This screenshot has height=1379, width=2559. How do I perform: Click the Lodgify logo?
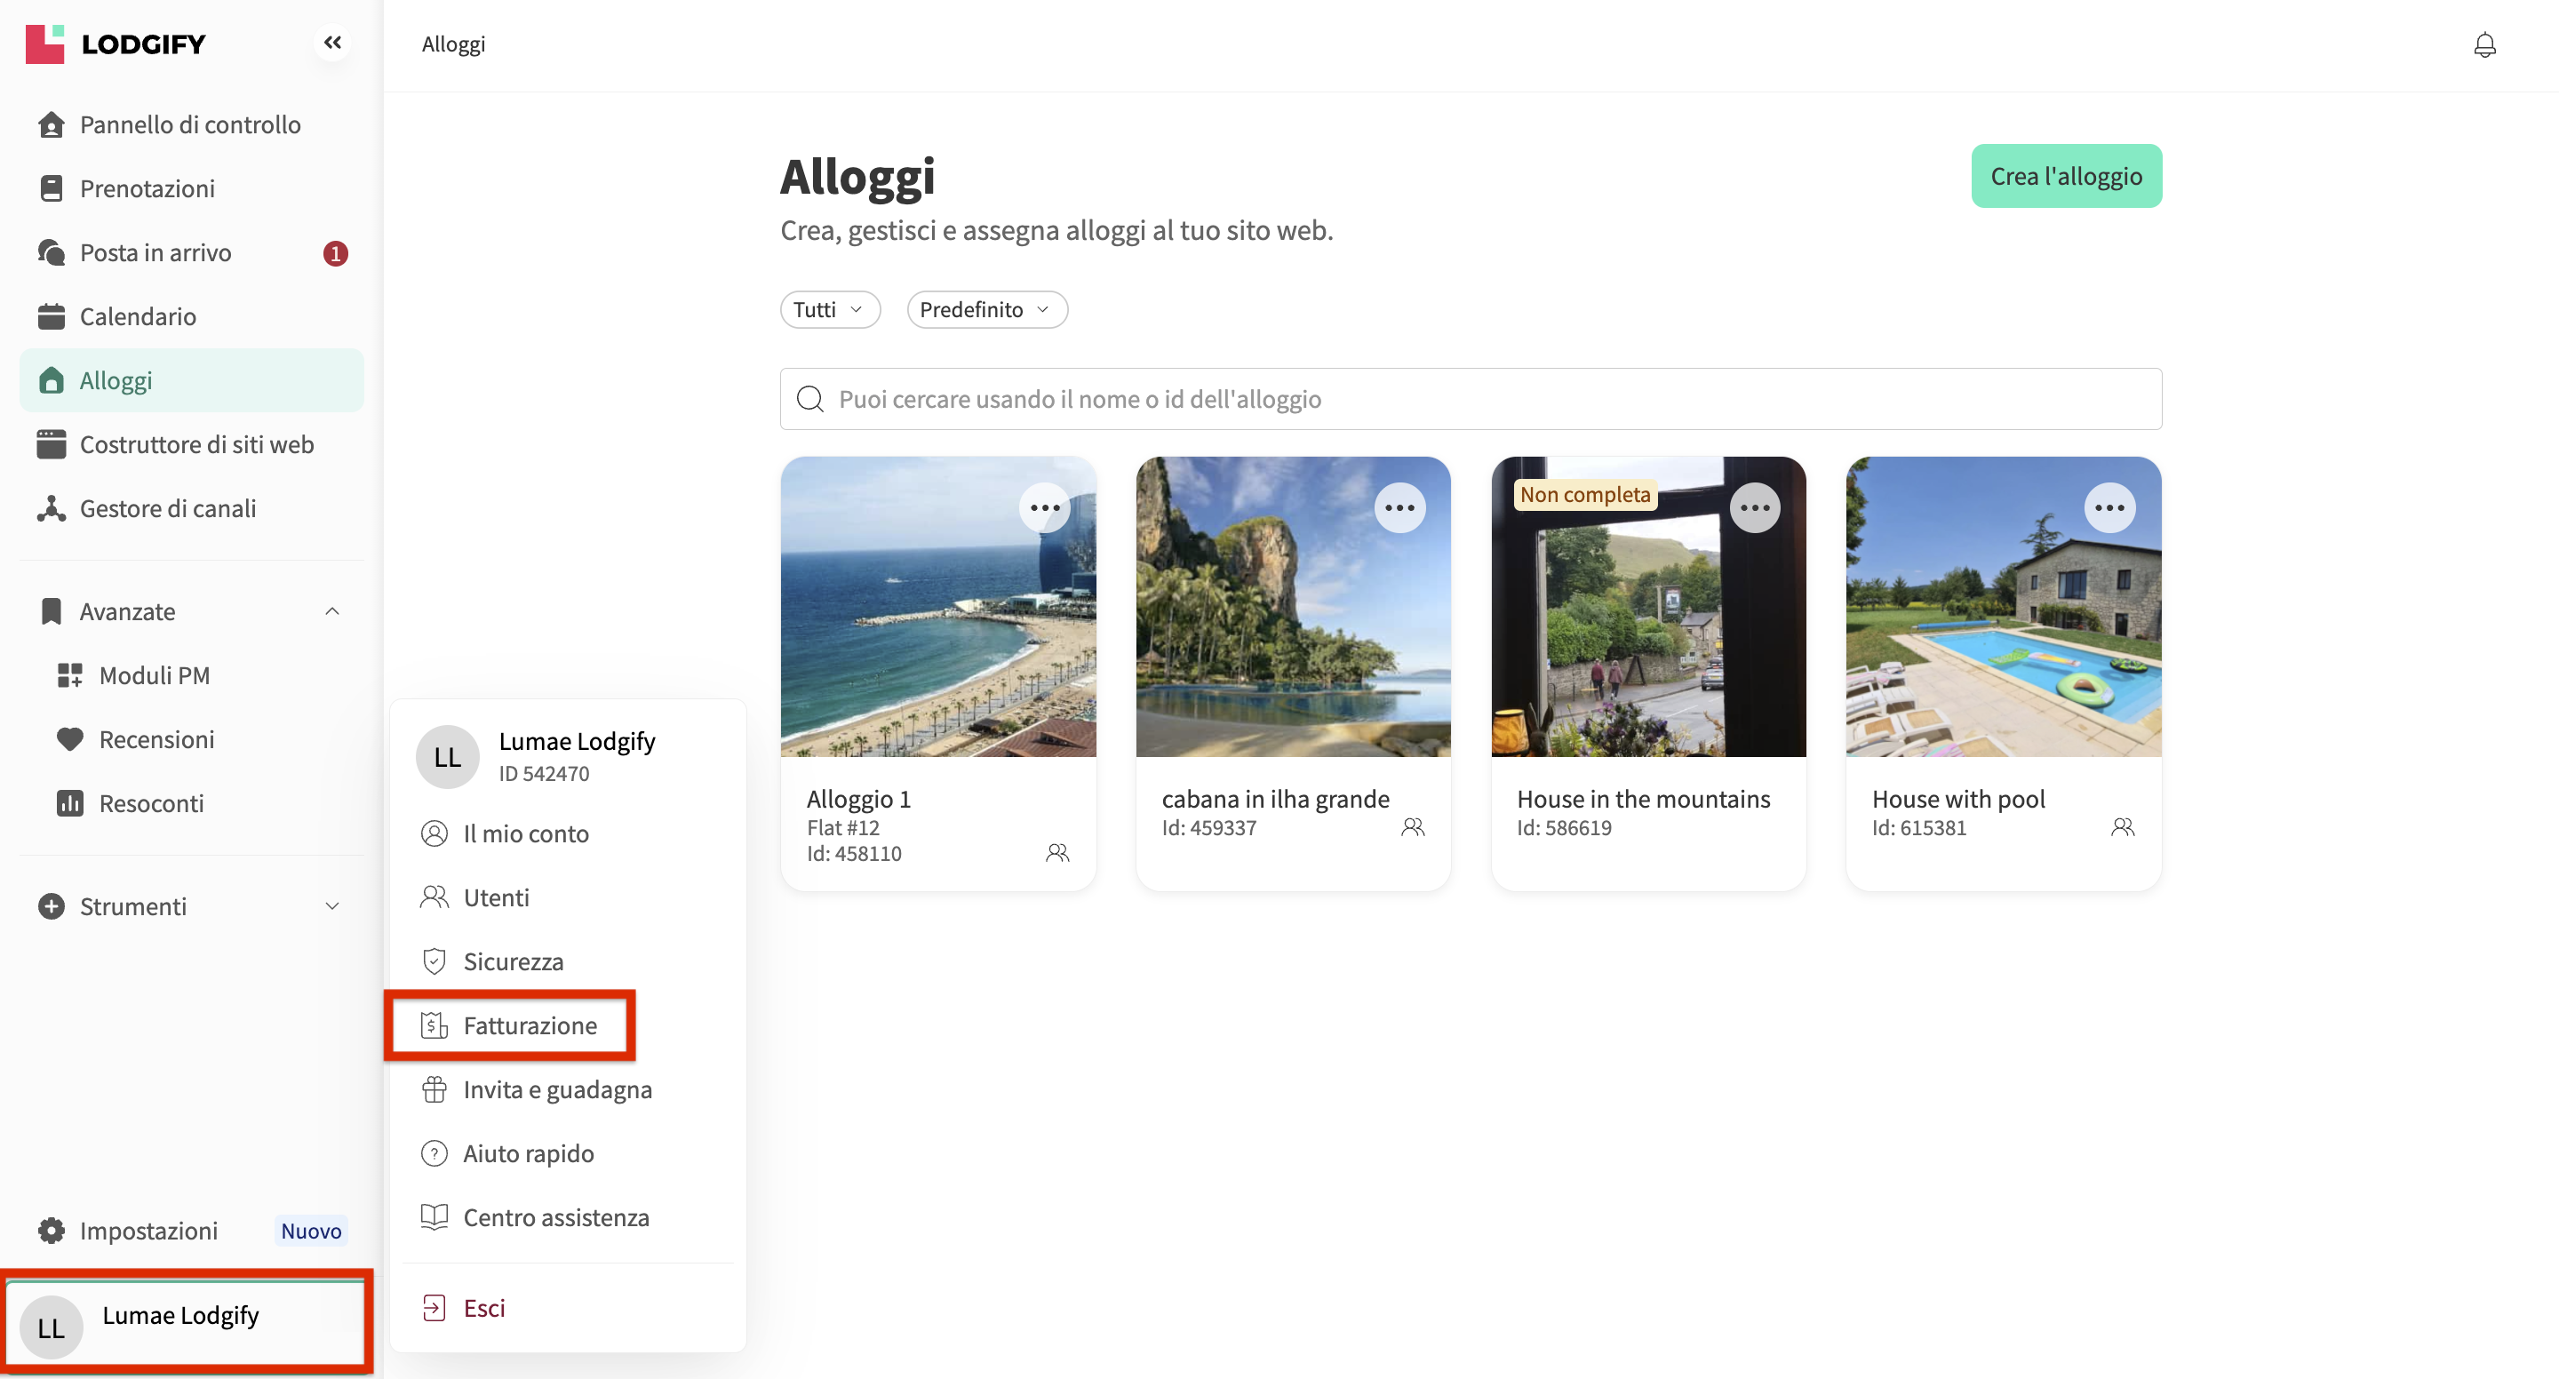116,44
